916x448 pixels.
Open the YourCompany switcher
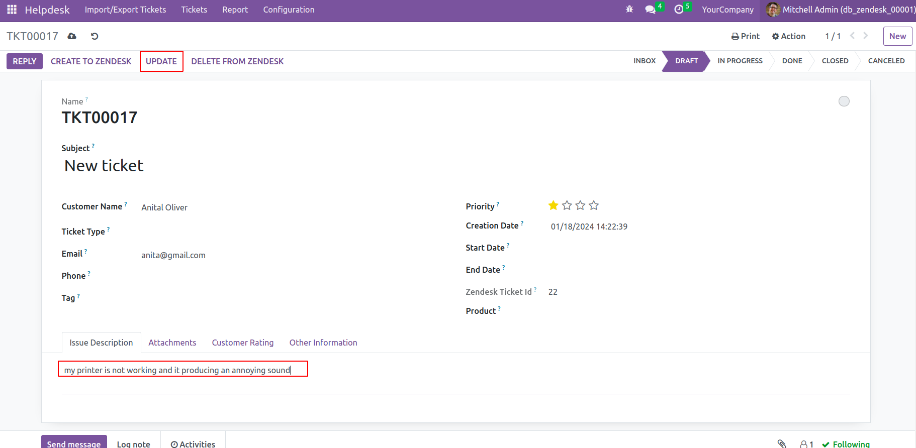click(728, 10)
